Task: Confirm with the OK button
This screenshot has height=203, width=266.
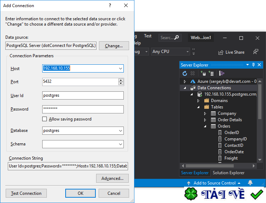Action: (x=81, y=193)
